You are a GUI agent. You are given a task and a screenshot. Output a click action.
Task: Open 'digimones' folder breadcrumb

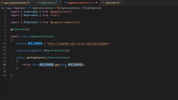tap(20, 8)
